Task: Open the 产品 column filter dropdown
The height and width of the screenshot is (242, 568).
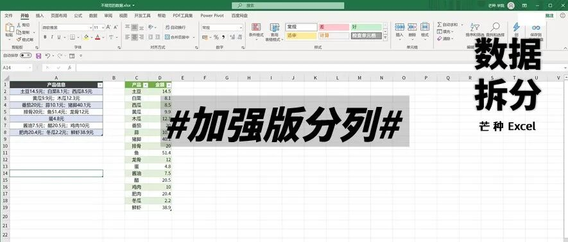Action: [145, 85]
